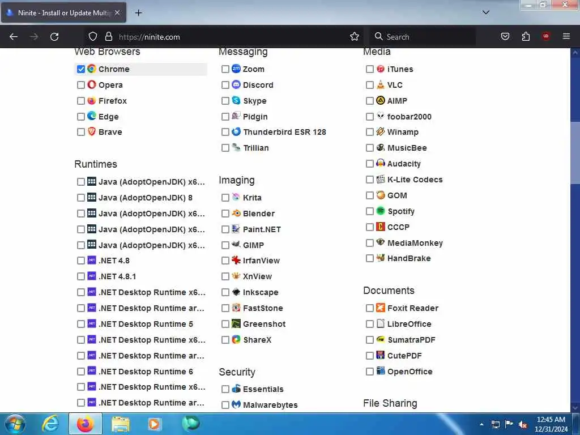Viewport: 580px width, 435px height.
Task: Select the Krita checkbox
Action: coord(225,198)
